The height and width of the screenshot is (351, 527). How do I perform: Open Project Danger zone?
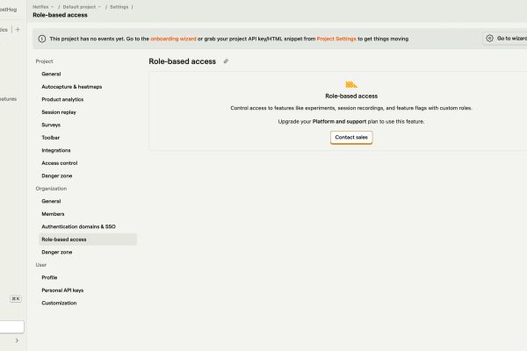(x=88, y=176)
